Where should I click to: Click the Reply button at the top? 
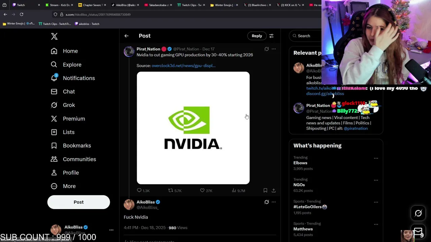[257, 36]
